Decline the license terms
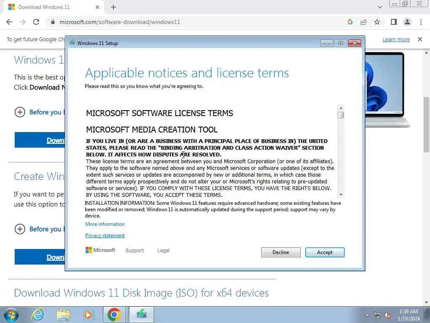430x323 pixels. tap(281, 252)
